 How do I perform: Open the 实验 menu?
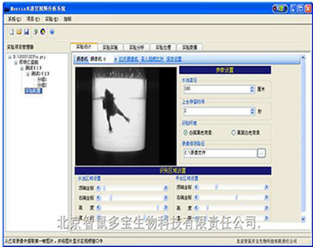coord(52,19)
